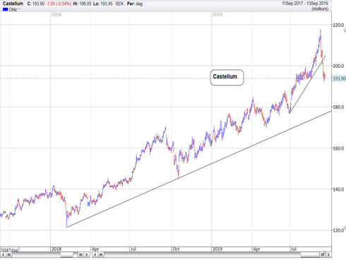Click double-left arrow on the time scrollbar

coord(101,255)
